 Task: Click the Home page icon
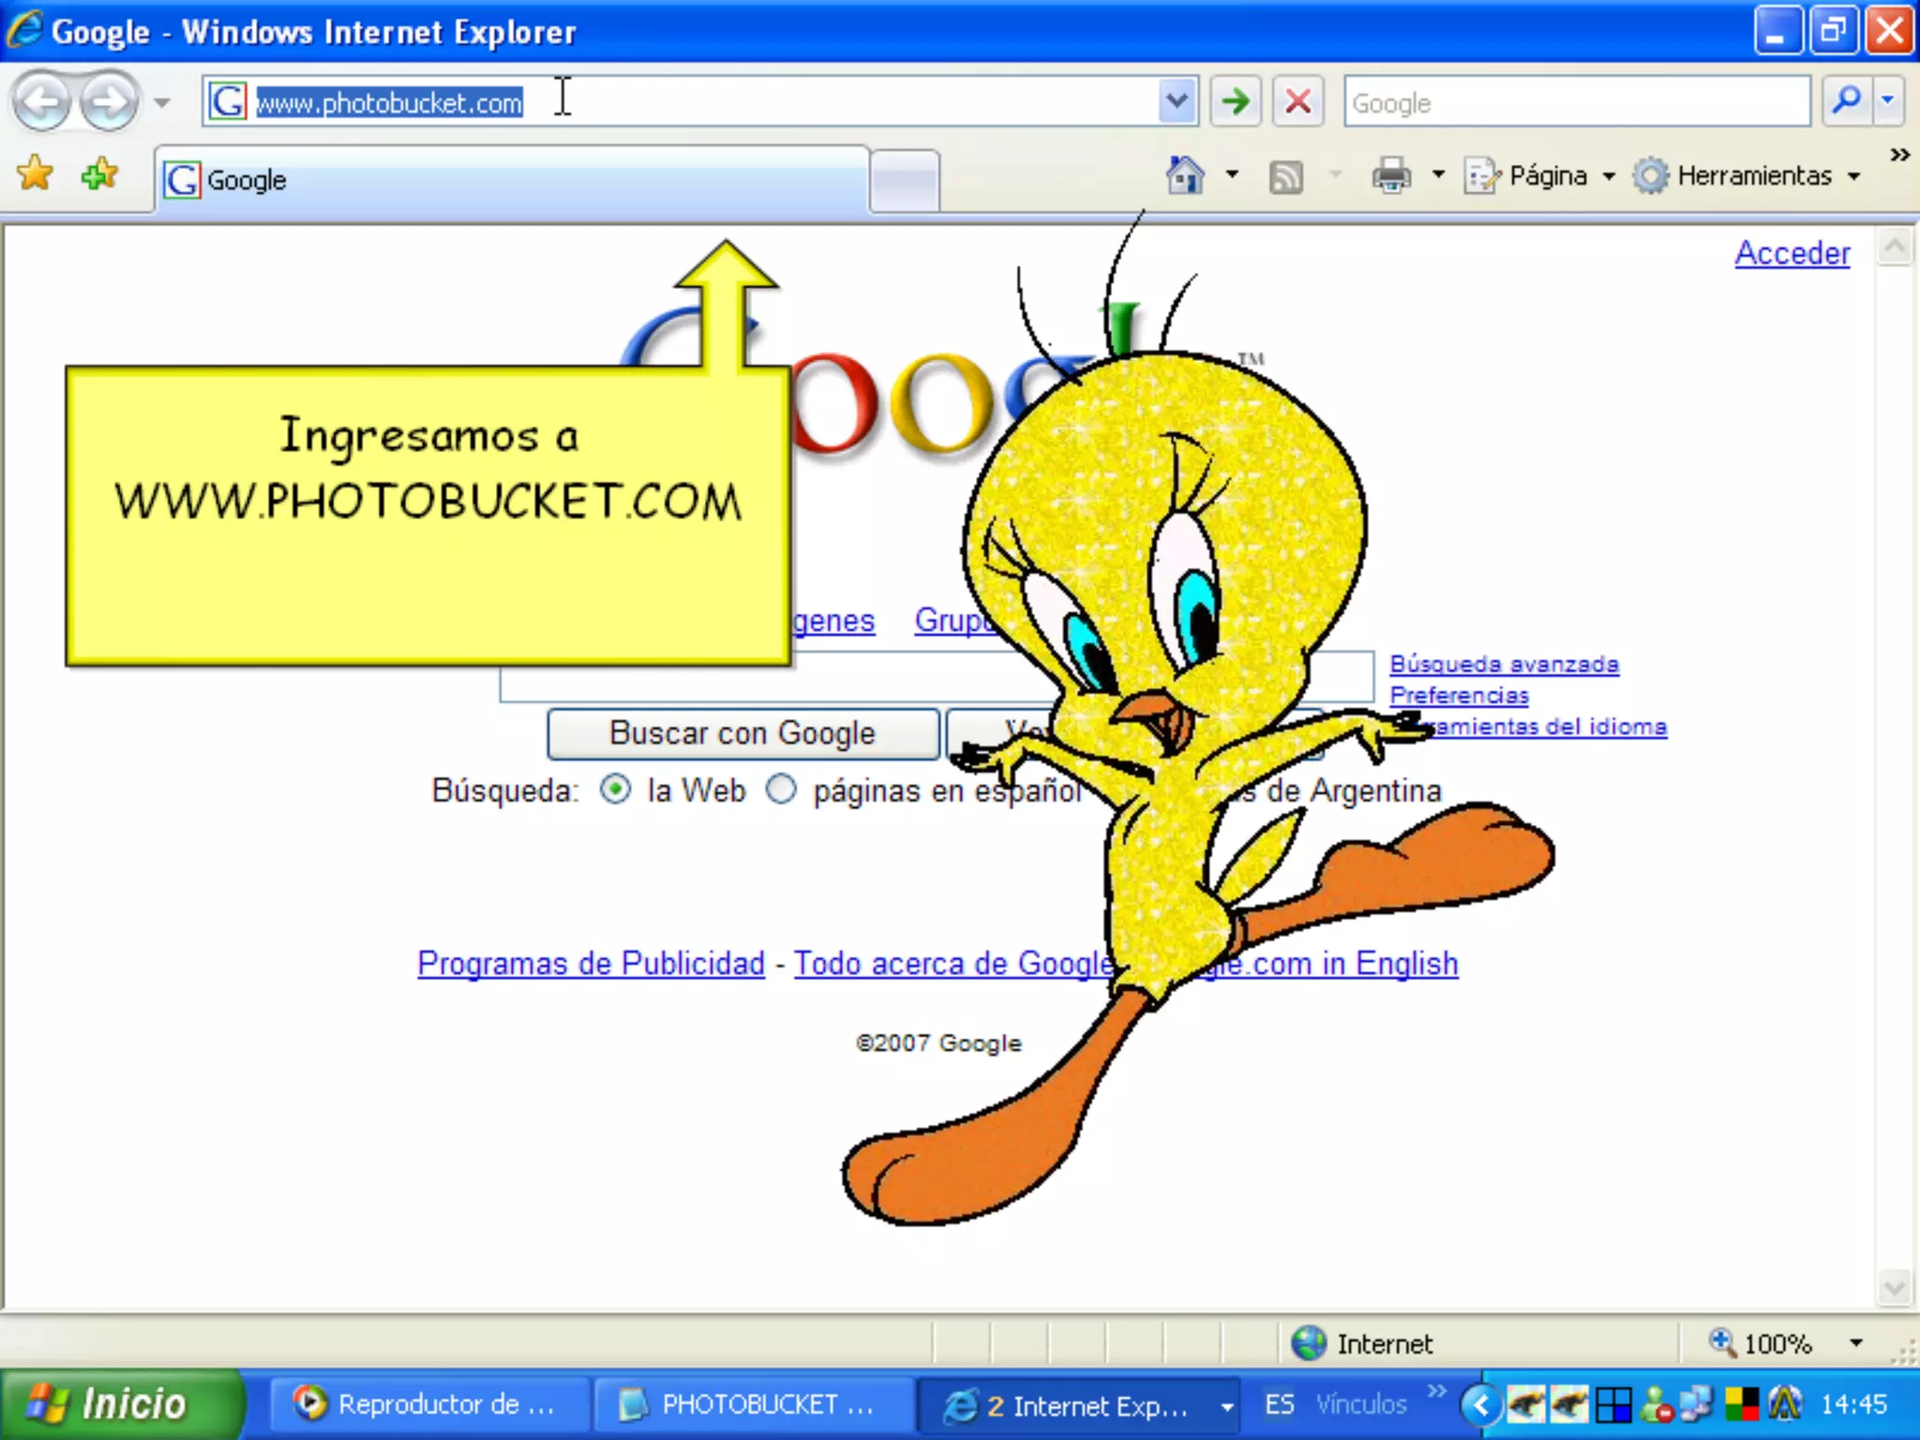(x=1185, y=175)
